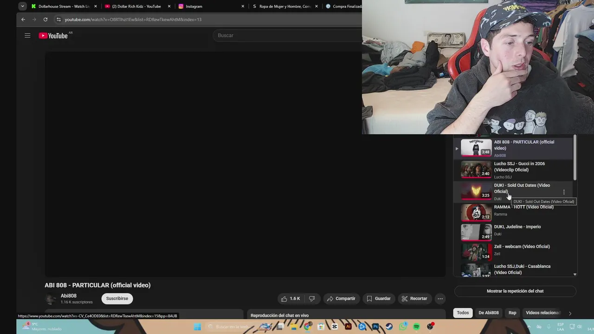594x334 pixels.
Task: Open the YouTube hamburger guide menu
Action: [x=27, y=35]
